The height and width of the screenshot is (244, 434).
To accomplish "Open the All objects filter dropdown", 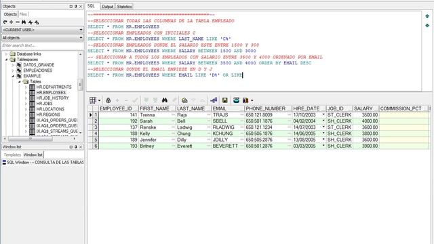I will point(43,38).
